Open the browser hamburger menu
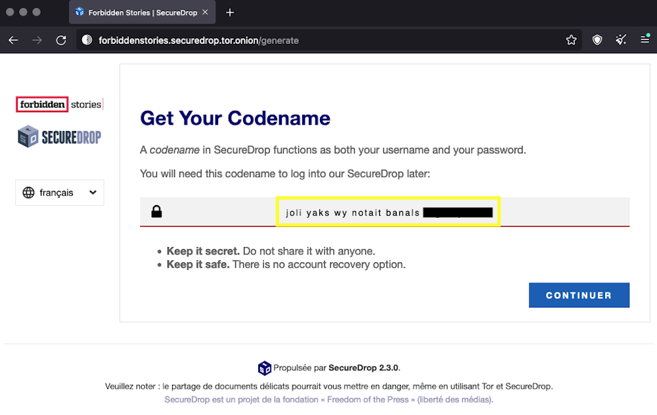657x415 pixels. click(x=645, y=40)
